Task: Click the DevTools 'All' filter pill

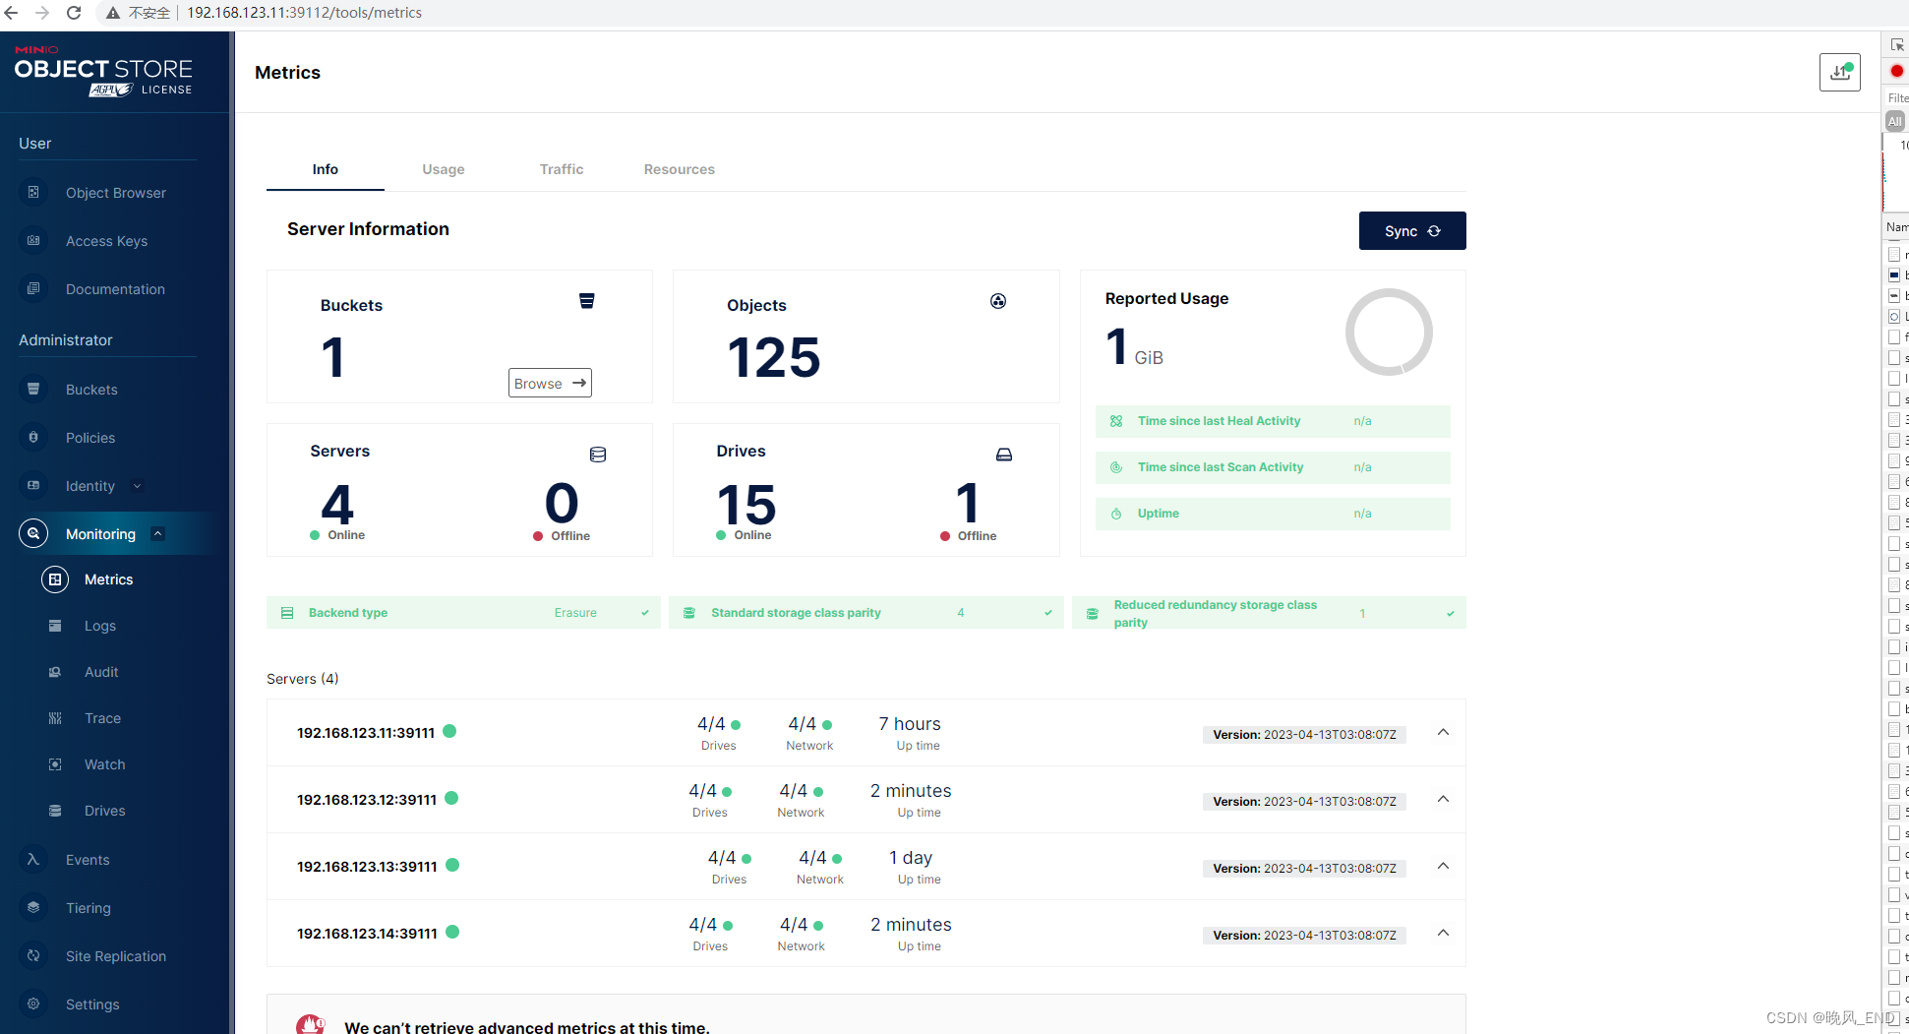Action: click(1894, 121)
